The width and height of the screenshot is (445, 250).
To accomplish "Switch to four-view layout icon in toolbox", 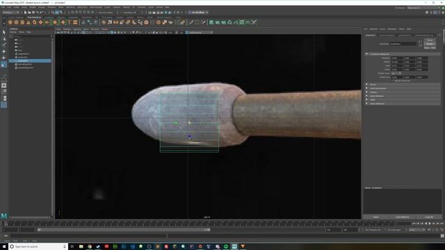I will pos(4,92).
